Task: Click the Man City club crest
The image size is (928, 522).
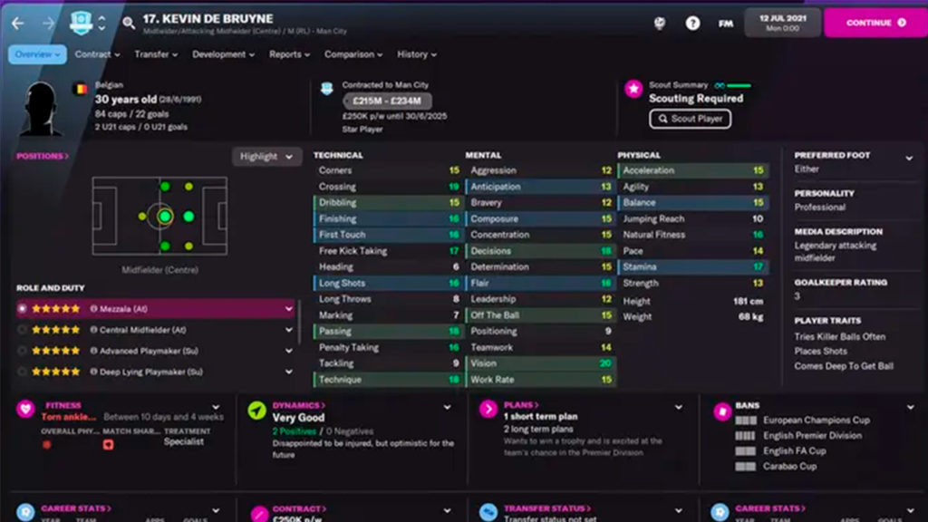Action: click(x=82, y=22)
